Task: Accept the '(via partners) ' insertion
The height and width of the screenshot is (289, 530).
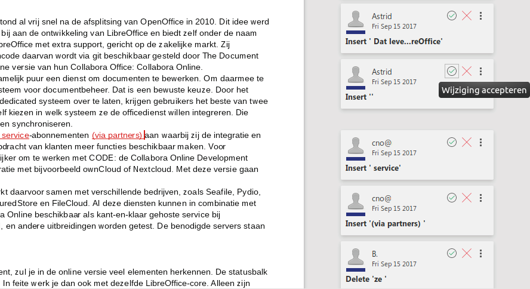Action: [452, 197]
